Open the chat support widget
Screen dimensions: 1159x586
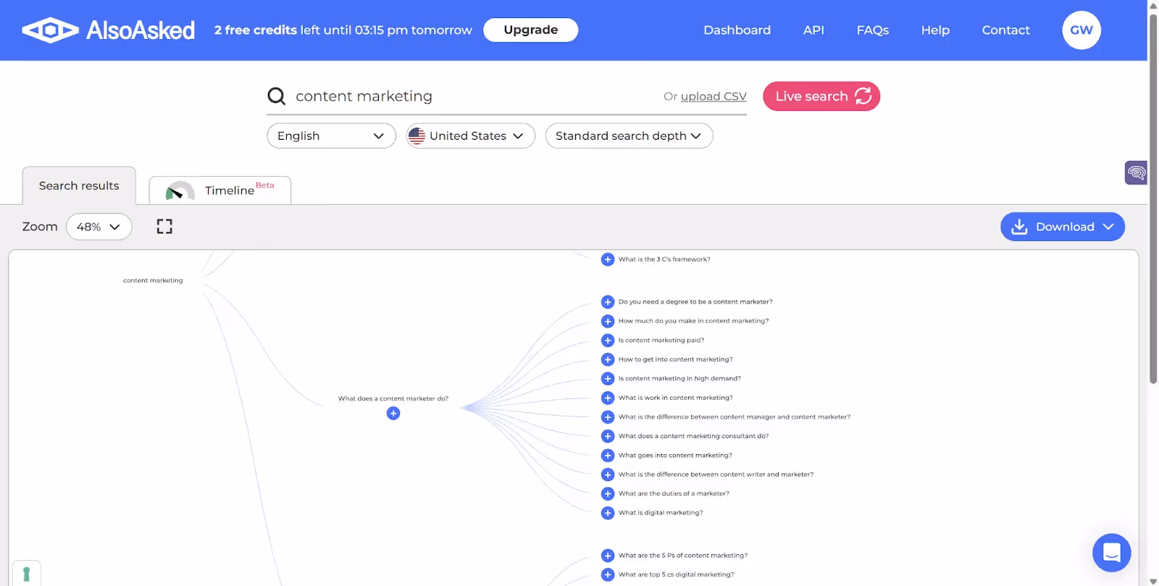tap(1112, 553)
